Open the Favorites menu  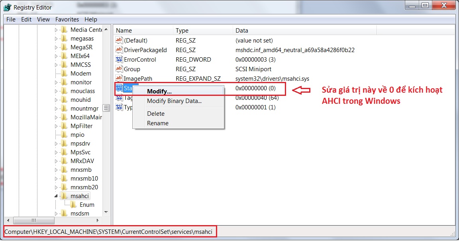(67, 19)
